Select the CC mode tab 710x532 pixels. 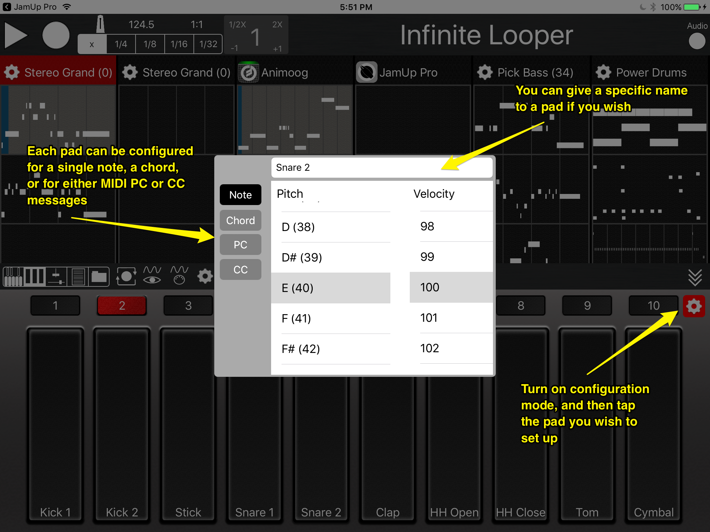coord(241,269)
